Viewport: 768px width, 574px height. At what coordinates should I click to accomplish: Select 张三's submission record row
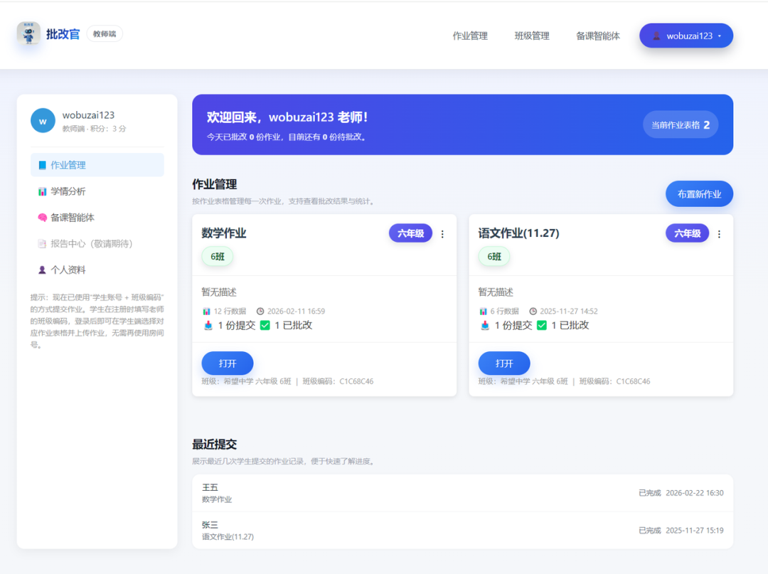(x=461, y=529)
